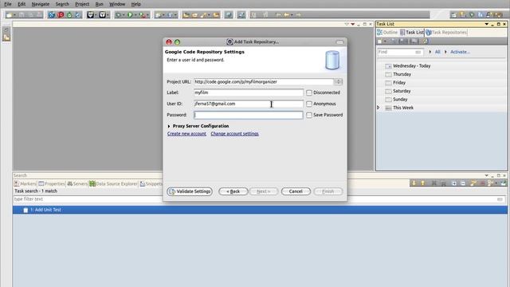Open the Task List view menu triangle
This screenshot has width=510, height=287.
click(487, 24)
